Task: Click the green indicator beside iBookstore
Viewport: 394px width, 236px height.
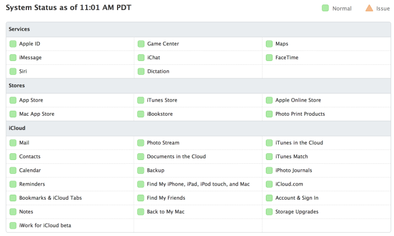Action: (x=141, y=114)
